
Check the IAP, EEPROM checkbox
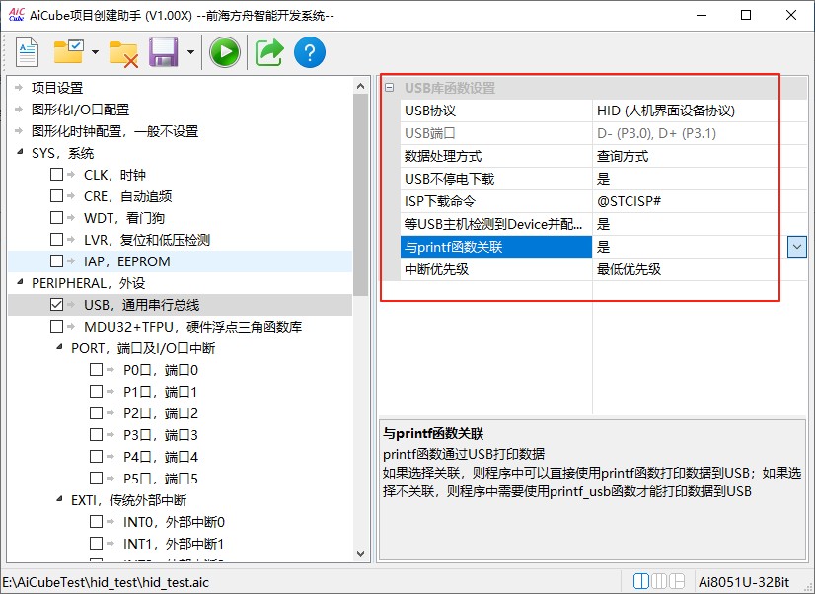click(57, 261)
